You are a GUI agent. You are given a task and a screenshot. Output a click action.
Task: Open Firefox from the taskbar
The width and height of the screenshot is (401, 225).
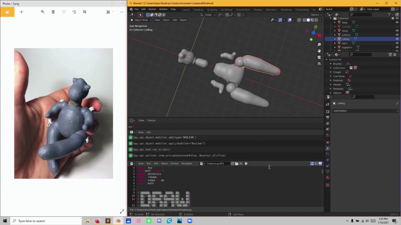(x=98, y=221)
